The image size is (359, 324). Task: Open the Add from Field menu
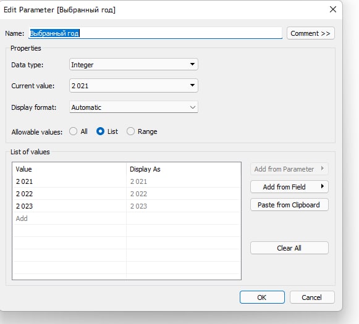coord(289,187)
